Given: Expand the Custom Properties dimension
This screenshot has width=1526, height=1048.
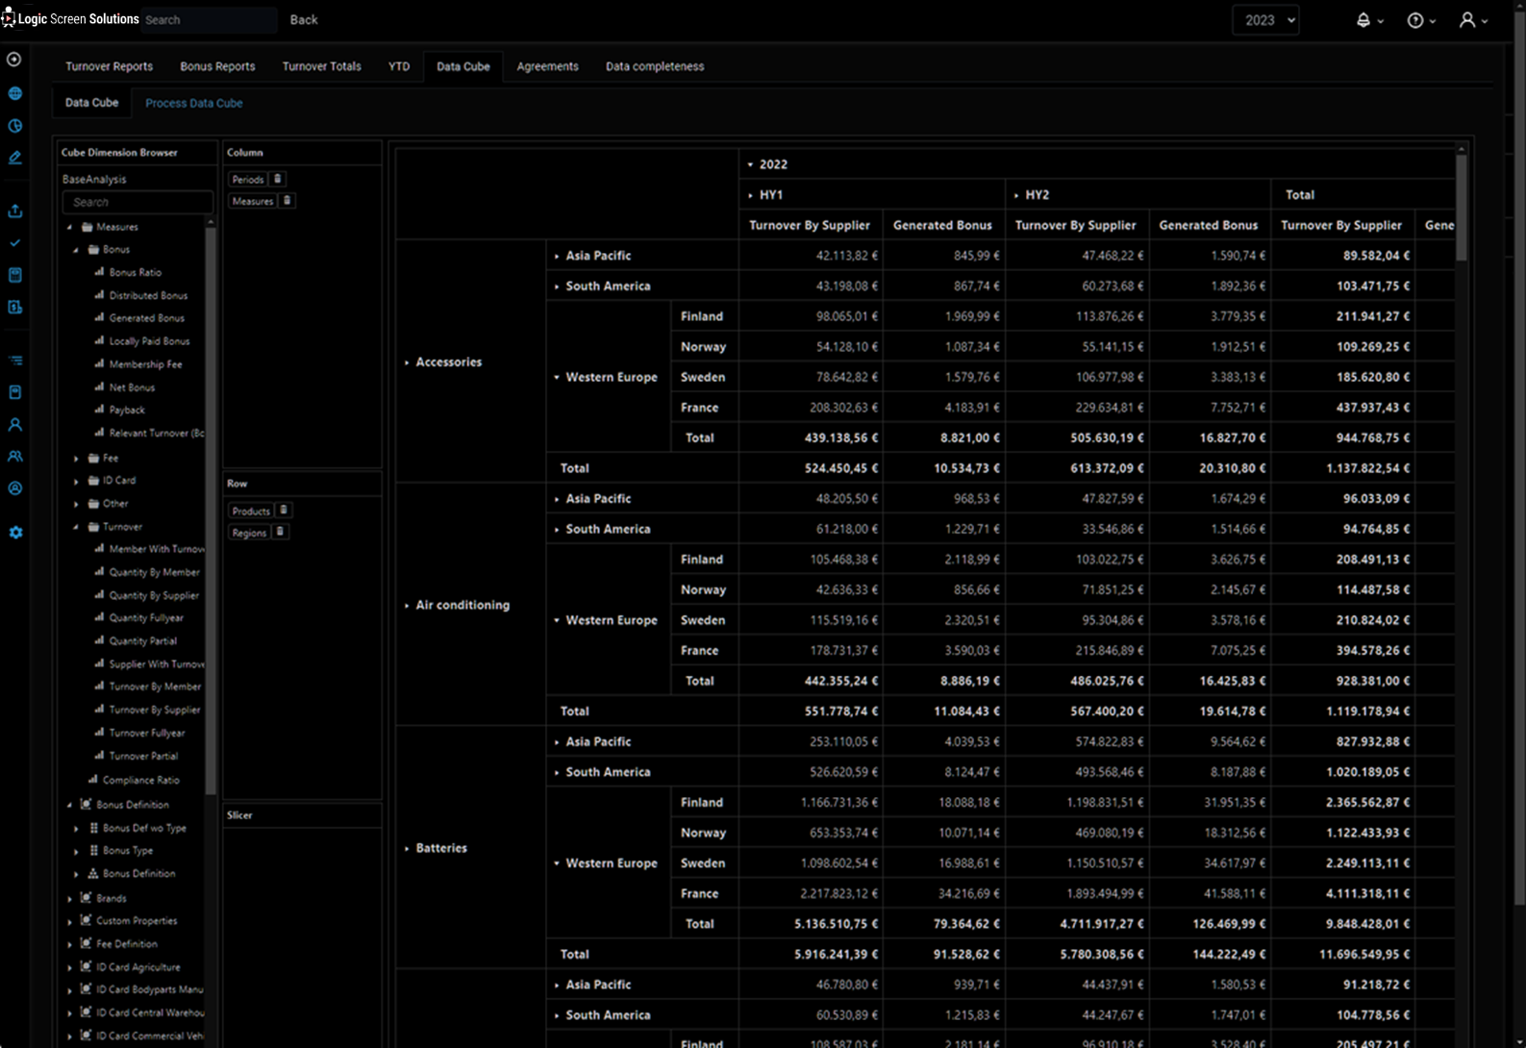Looking at the screenshot, I should (x=70, y=921).
